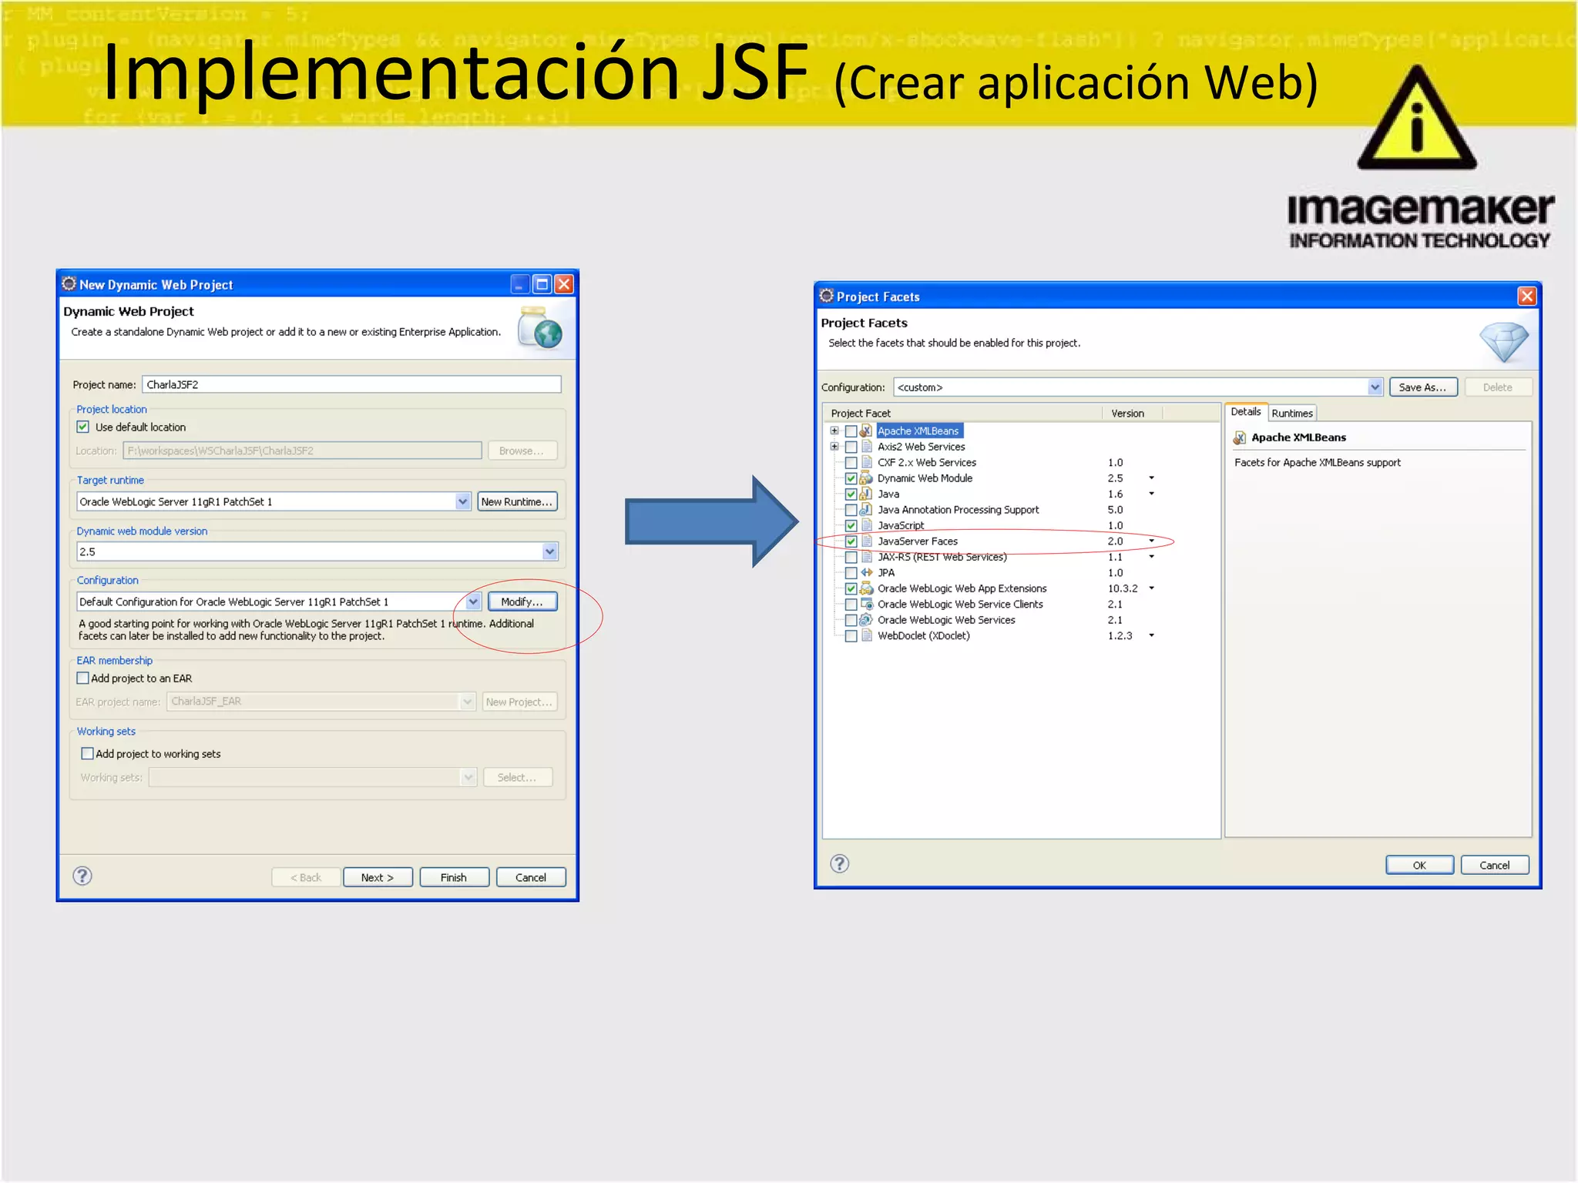Click the Dynamic Web Module facet icon
The image size is (1578, 1183).
(x=866, y=478)
